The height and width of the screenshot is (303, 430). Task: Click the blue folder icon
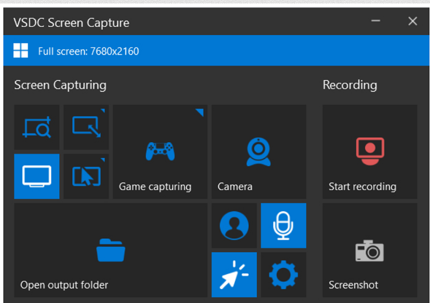click(111, 250)
